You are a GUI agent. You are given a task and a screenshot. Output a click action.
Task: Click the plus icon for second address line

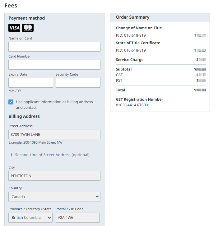pos(11,155)
